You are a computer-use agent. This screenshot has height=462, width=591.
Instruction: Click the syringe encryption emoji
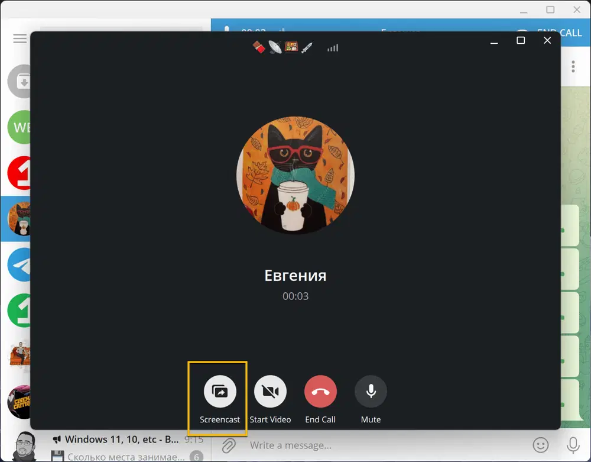(307, 47)
